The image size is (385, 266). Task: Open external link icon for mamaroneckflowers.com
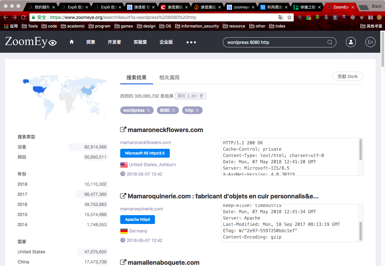[x=123, y=130]
